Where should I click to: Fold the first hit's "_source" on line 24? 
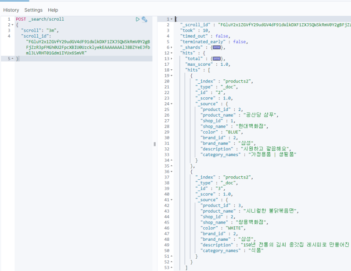click(171, 104)
